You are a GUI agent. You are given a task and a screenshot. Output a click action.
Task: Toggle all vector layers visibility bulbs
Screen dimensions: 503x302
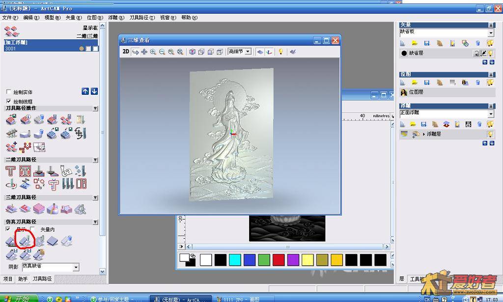pyautogui.click(x=490, y=43)
